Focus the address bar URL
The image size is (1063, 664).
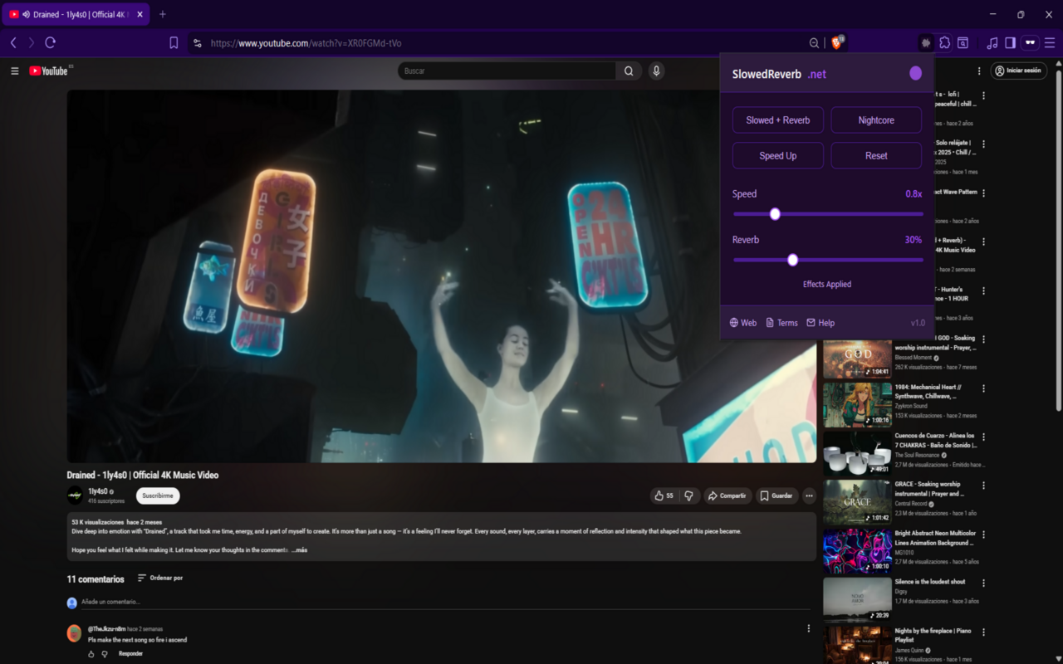(x=306, y=43)
